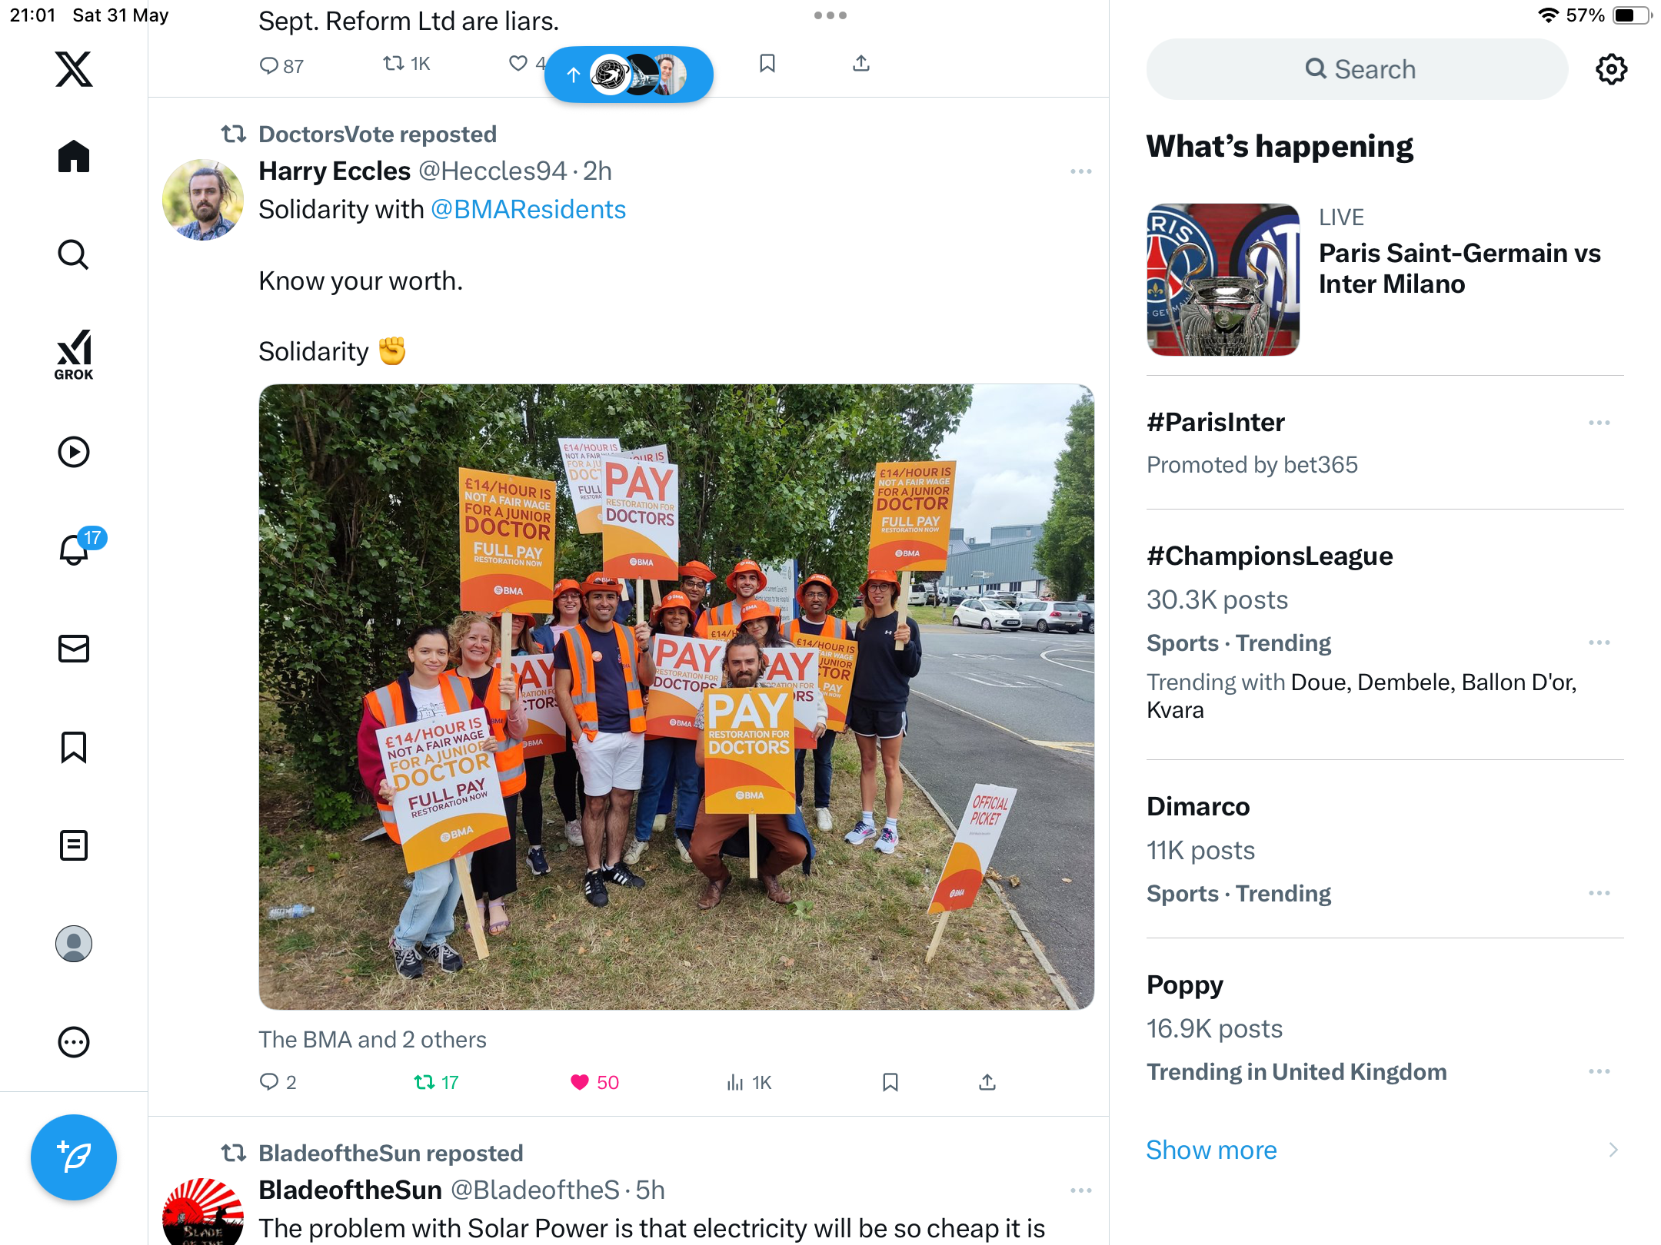Viewport: 1661px width, 1245px height.
Task: Click the Search input field
Action: (1357, 69)
